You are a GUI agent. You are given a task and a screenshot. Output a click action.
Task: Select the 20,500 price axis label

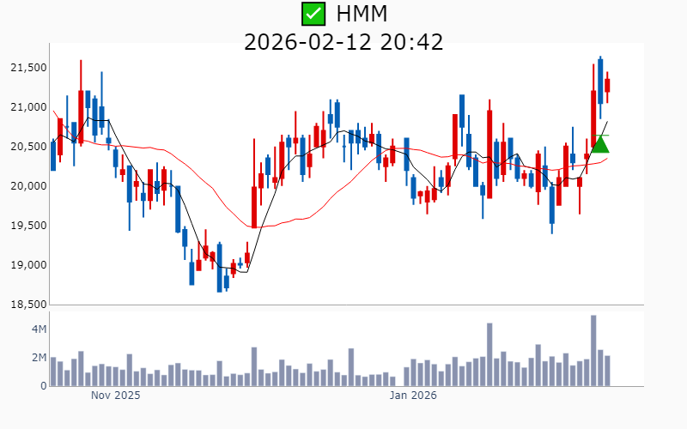[26, 147]
